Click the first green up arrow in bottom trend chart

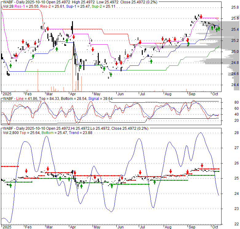click(x=10, y=185)
